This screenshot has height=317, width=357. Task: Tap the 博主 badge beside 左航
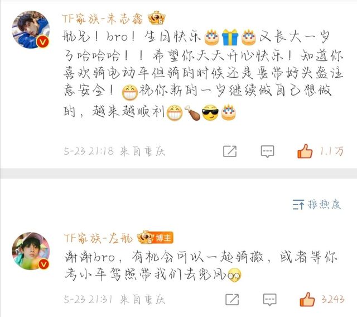pos(163,238)
